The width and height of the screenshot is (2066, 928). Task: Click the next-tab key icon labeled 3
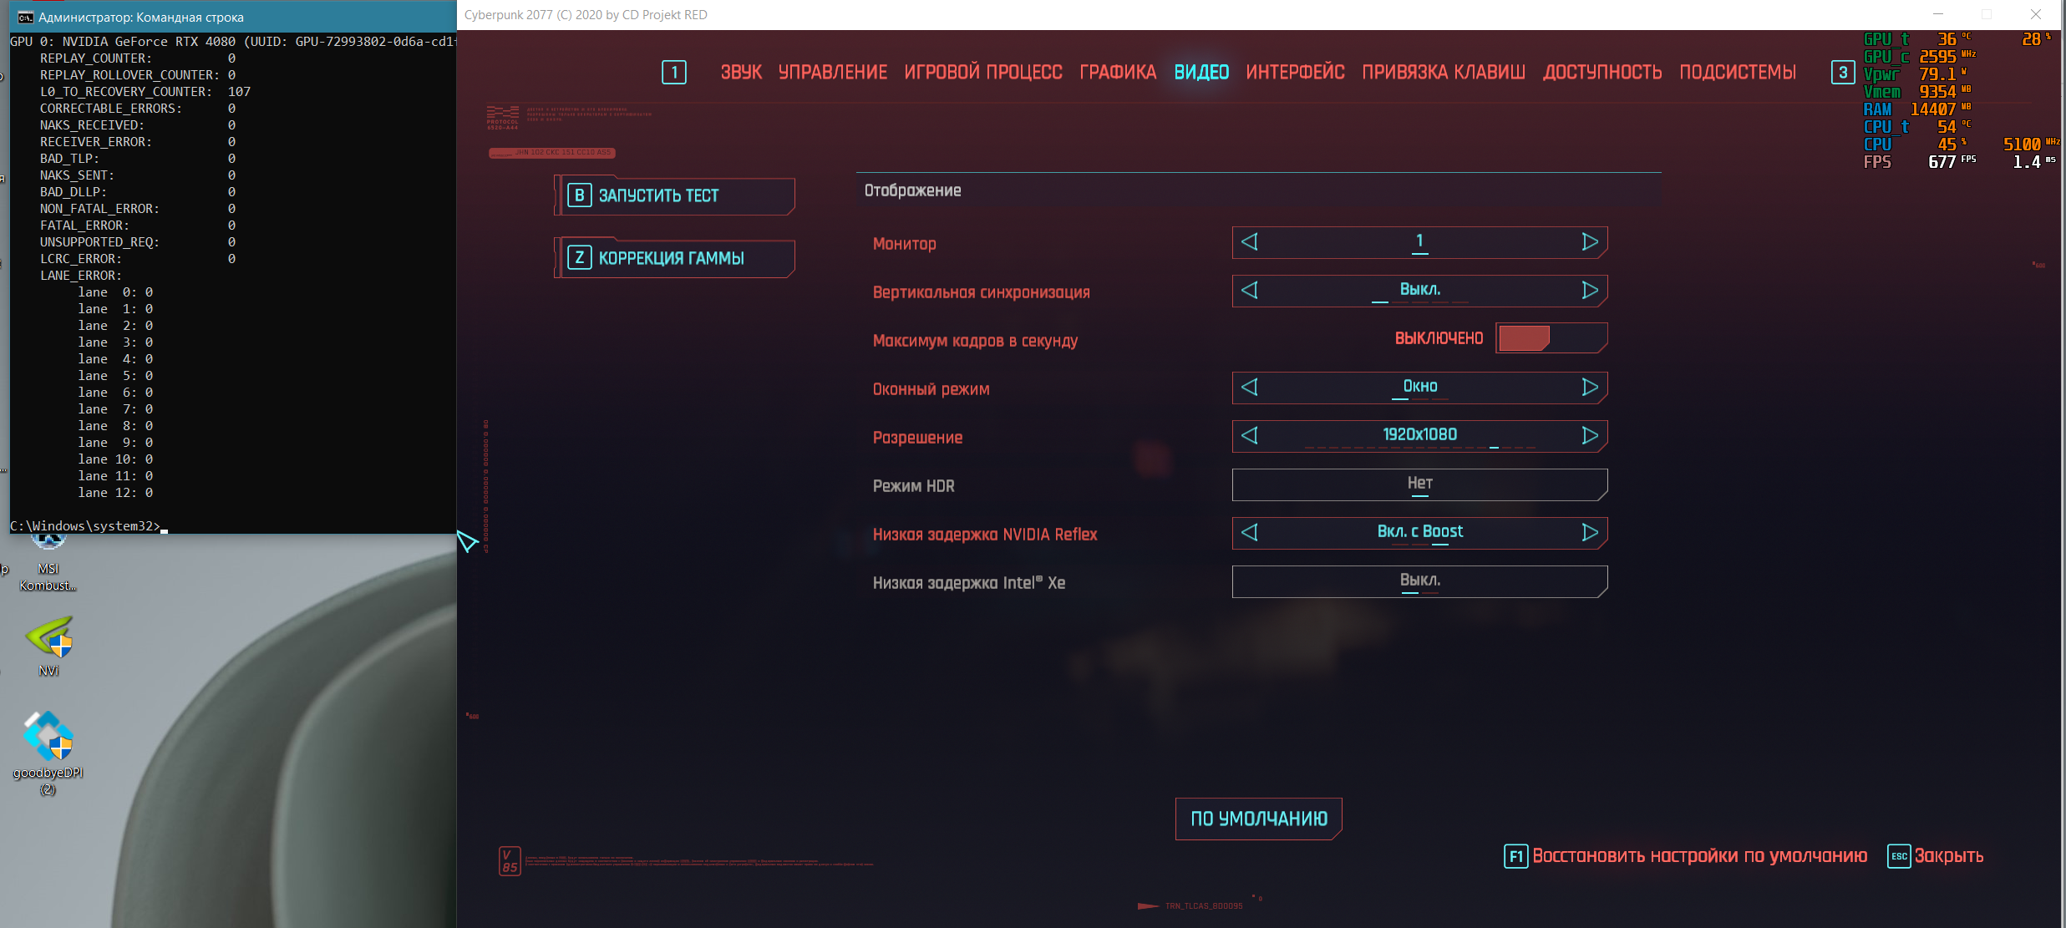coord(1842,73)
